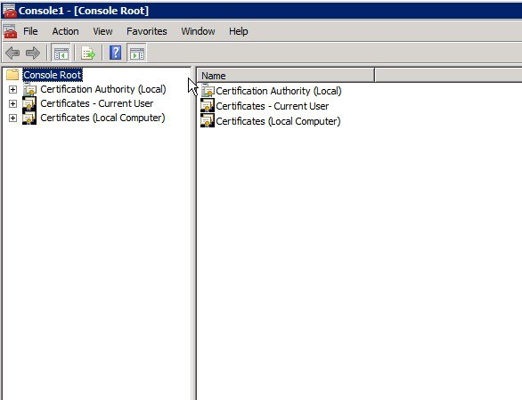This screenshot has height=400, width=522.
Task: Click Certificates (Local Computer) icon in Name list
Action: [208, 120]
